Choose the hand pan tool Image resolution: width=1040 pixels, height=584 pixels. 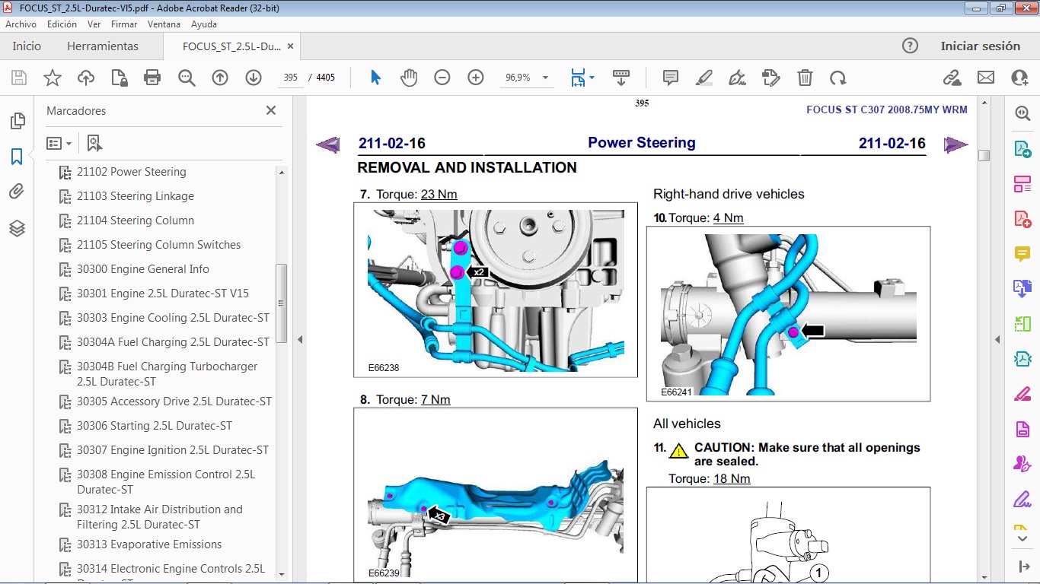click(409, 78)
